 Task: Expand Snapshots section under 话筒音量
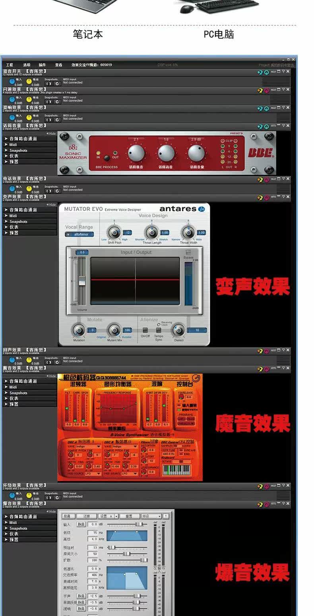(29, 151)
